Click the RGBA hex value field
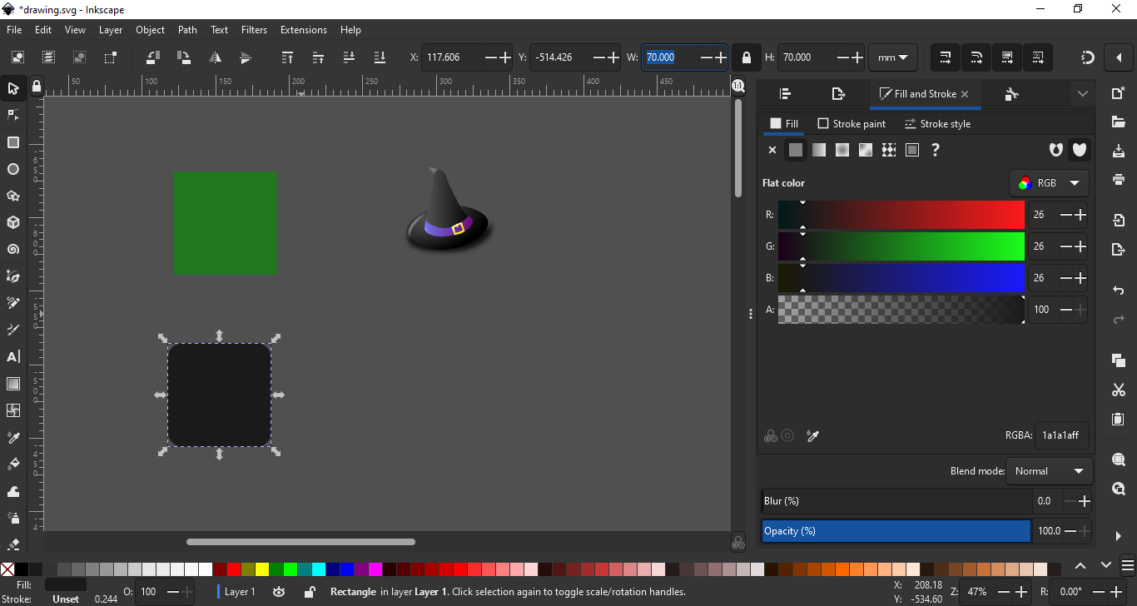 [x=1061, y=435]
